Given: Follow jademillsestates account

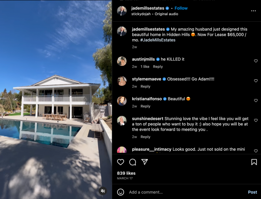Looking at the screenshot, I should 181,8.
